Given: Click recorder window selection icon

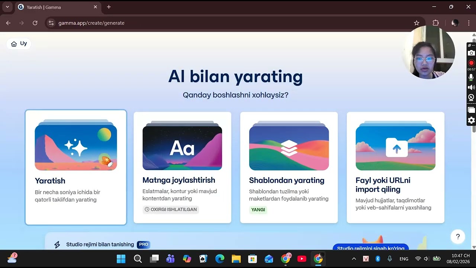Looking at the screenshot, I should (471, 110).
